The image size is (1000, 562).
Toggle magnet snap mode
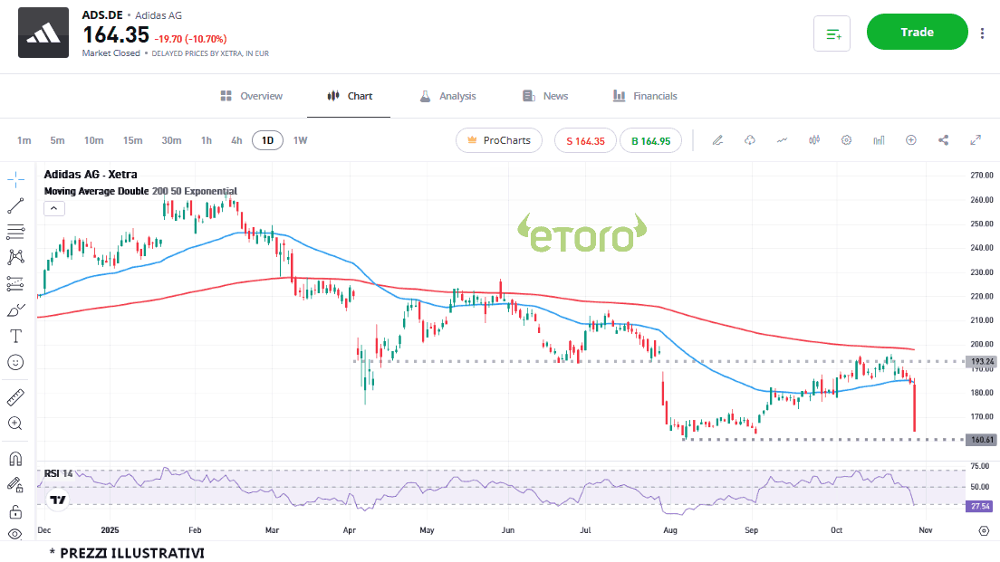[15, 459]
